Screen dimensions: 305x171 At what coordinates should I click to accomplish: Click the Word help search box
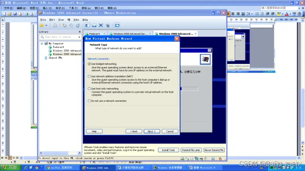point(280,8)
